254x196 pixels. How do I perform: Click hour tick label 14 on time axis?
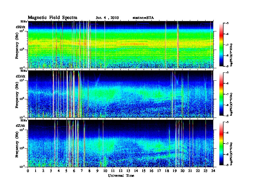pos(136,171)
